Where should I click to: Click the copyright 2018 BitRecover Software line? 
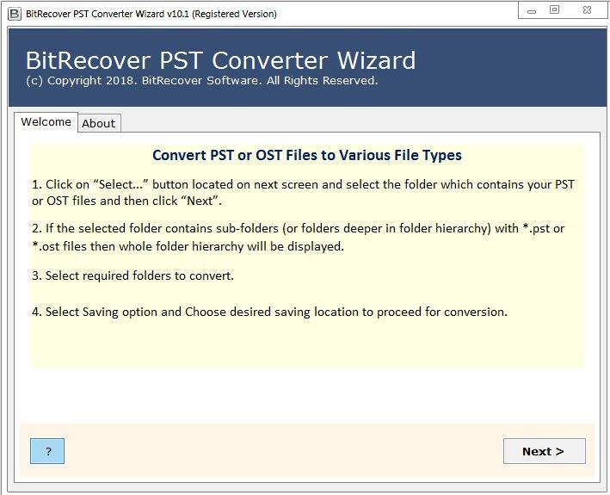click(x=202, y=81)
